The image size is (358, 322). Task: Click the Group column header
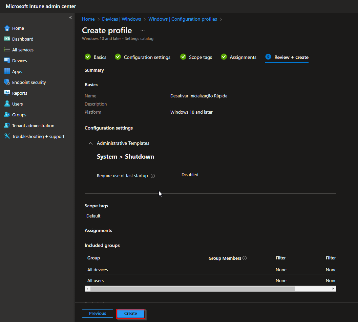click(93, 258)
